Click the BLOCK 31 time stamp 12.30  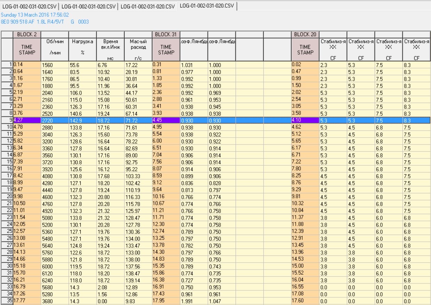(x=166, y=225)
